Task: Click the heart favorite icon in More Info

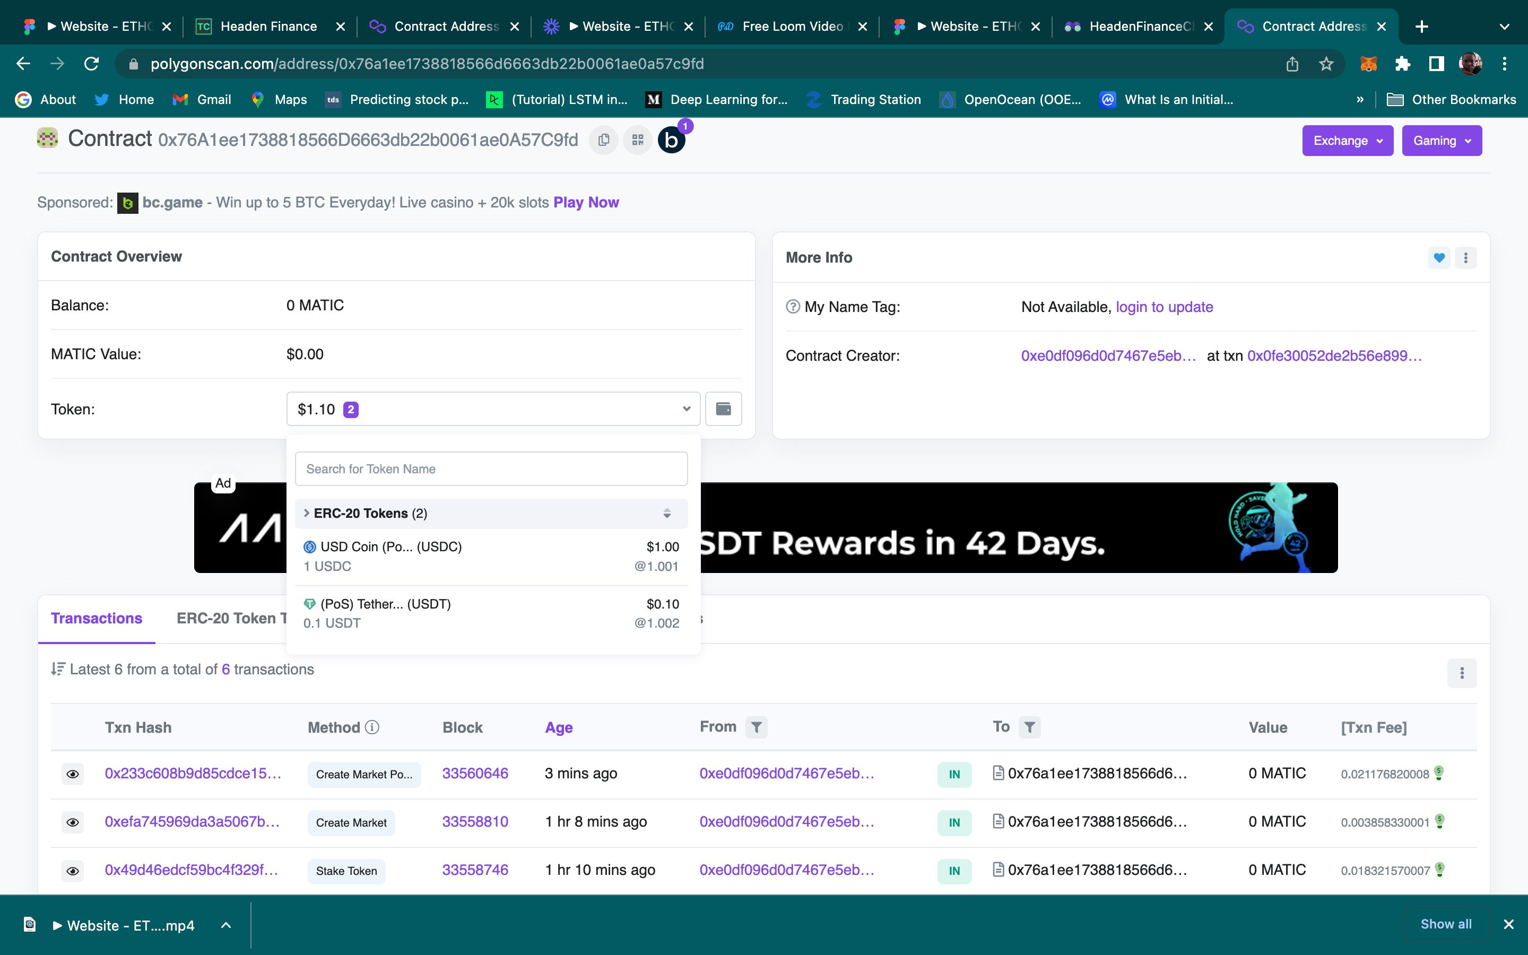Action: click(x=1439, y=258)
